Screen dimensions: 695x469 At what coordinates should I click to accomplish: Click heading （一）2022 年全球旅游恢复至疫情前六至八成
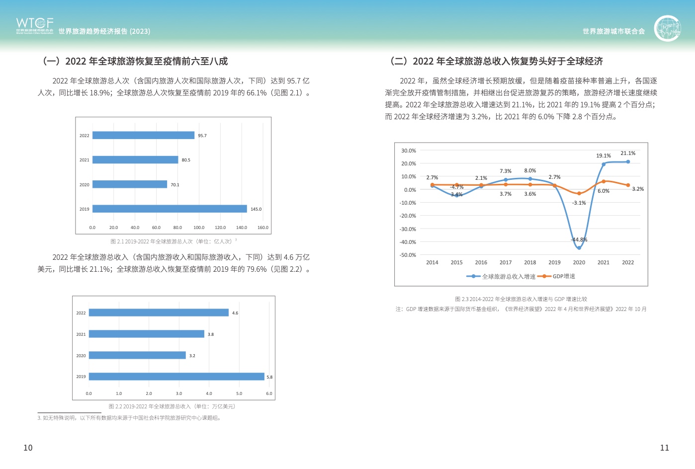(135, 61)
